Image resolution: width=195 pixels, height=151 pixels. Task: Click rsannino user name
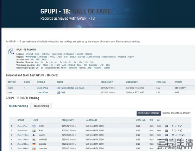tap(43, 149)
